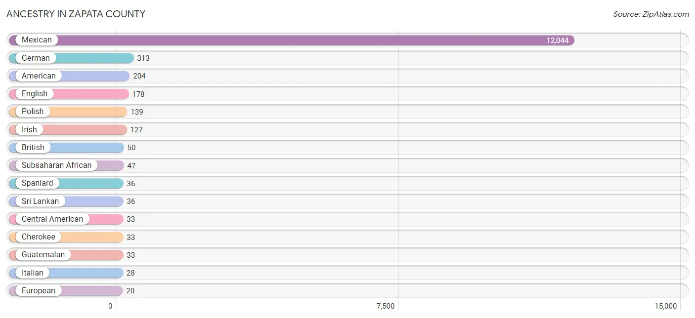Click the 313 value beside German bar
Viewport: 695px width, 318px height.
click(x=143, y=58)
